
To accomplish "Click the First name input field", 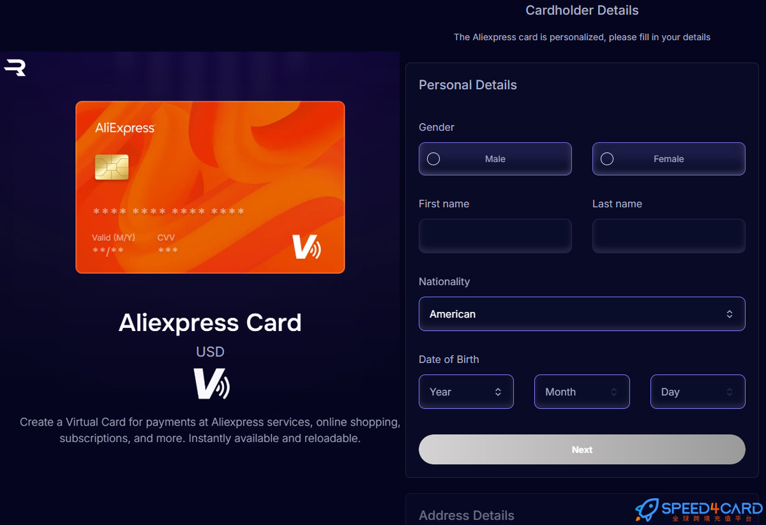I will click(x=495, y=236).
